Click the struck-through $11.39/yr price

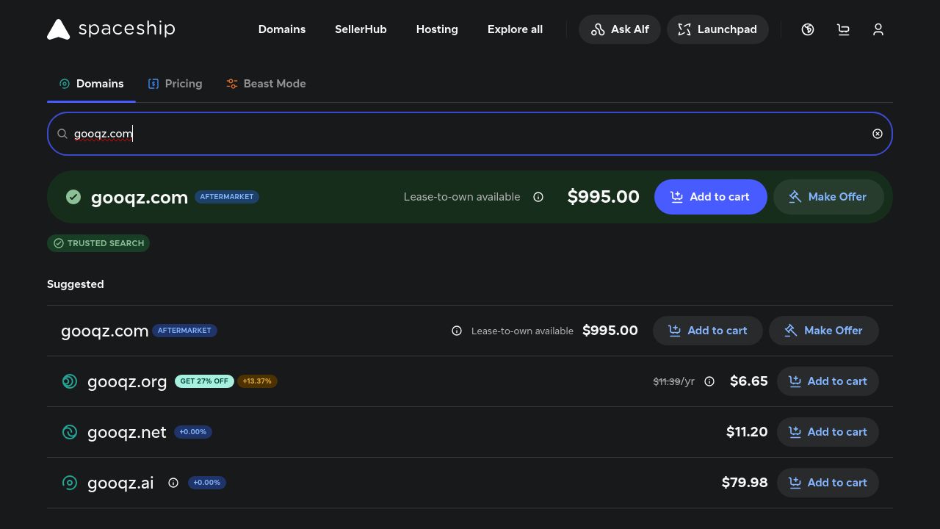pos(673,381)
